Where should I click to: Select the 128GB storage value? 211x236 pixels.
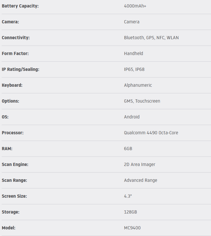click(130, 212)
